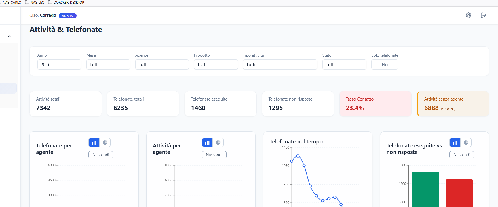
Task: Click the Attività senza agente card label
Action: [444, 99]
